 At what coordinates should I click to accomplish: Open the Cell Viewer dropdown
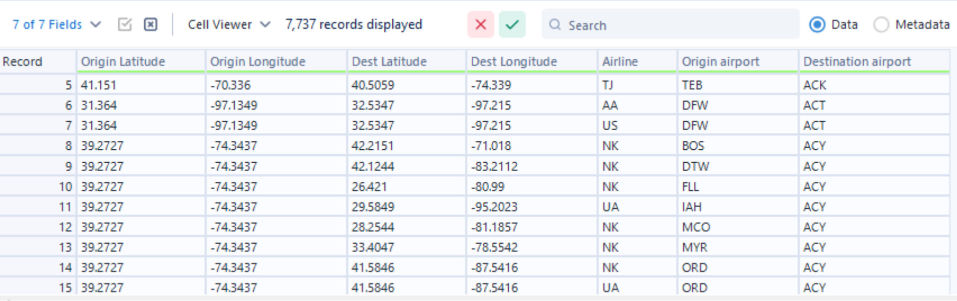229,24
